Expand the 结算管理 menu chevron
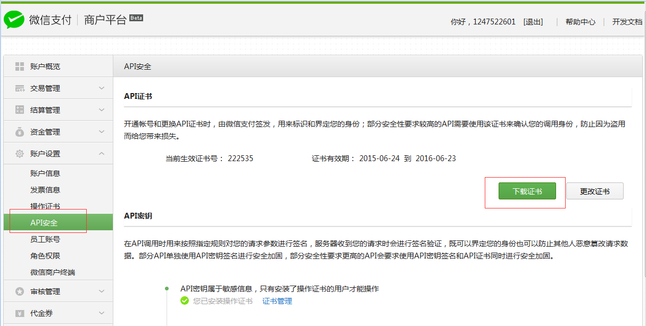 tap(102, 110)
